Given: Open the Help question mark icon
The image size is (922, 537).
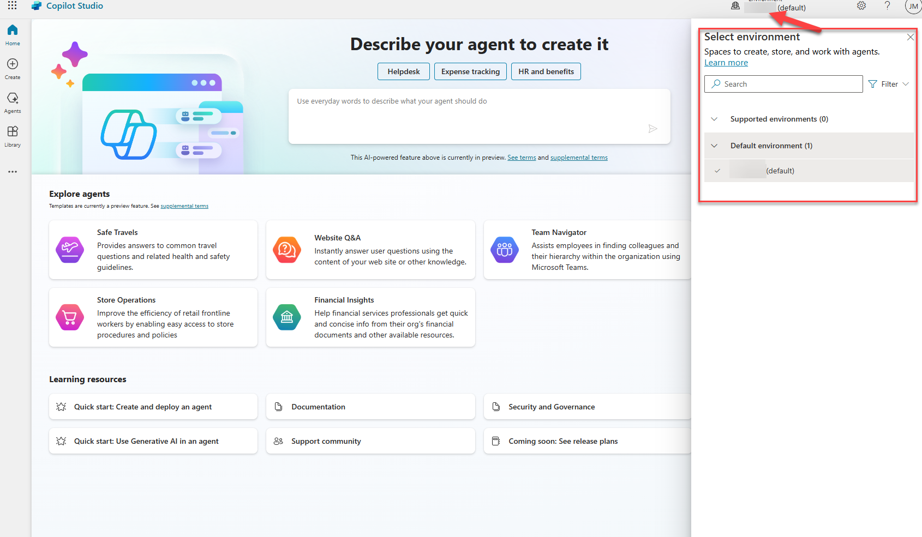Looking at the screenshot, I should 888,6.
